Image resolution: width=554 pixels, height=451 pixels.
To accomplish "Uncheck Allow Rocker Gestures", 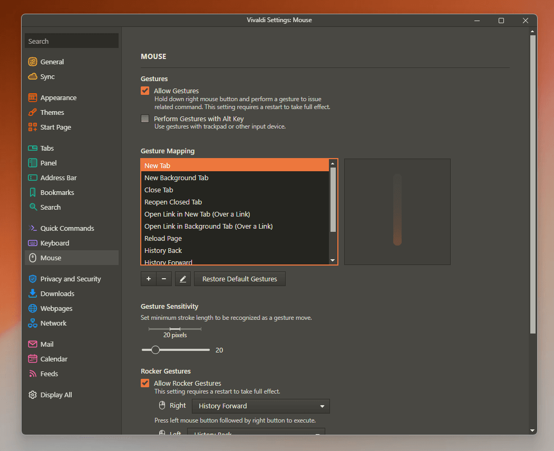I will [x=144, y=383].
